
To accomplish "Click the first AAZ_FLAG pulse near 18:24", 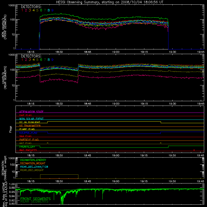I will point(48,143).
